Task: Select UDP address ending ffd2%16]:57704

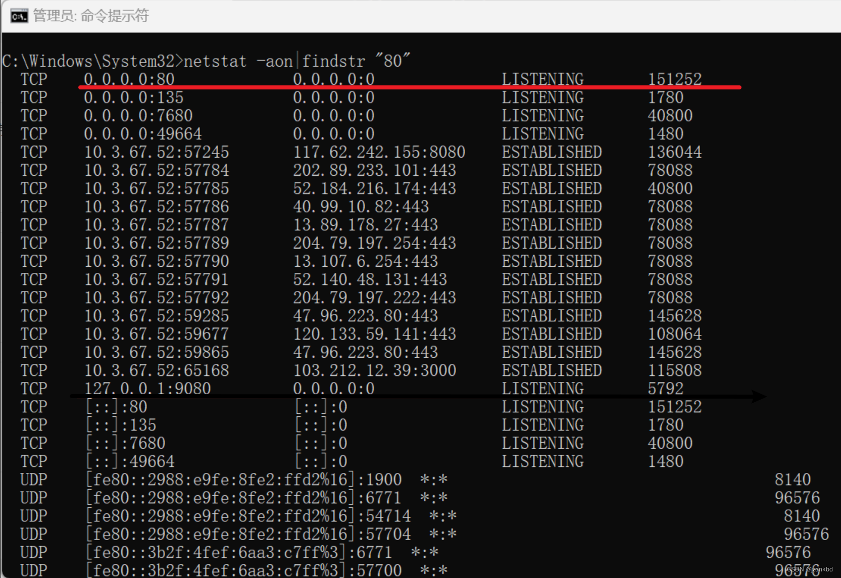Action: point(249,534)
